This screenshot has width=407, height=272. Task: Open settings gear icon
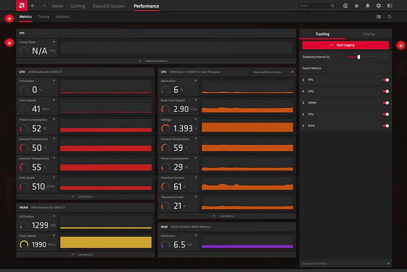(x=379, y=6)
